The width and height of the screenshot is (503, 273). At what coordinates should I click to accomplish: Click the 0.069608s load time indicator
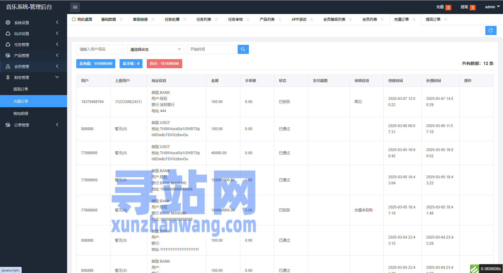(491, 269)
